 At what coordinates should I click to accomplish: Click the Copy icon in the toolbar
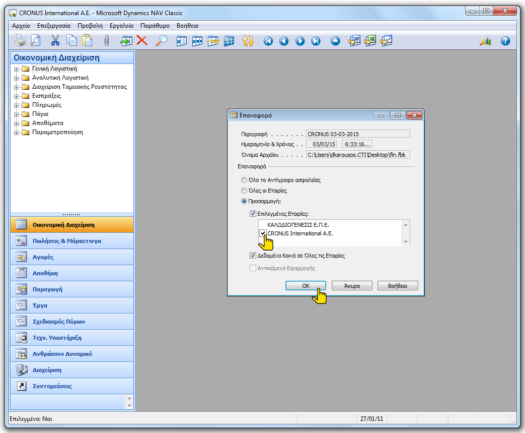click(x=71, y=41)
